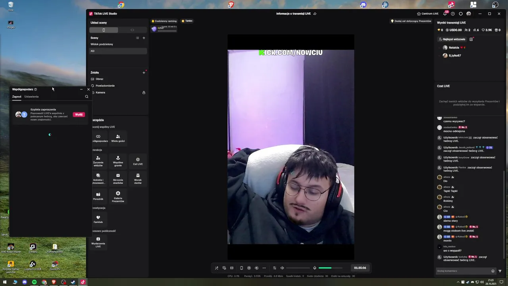
Task: Open the help question-mark icon
Action: click(x=453, y=14)
